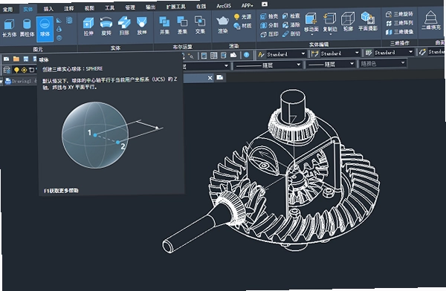This screenshot has width=446, height=291.
Task: Click the 拉伸 extrude tool
Action: (88, 26)
